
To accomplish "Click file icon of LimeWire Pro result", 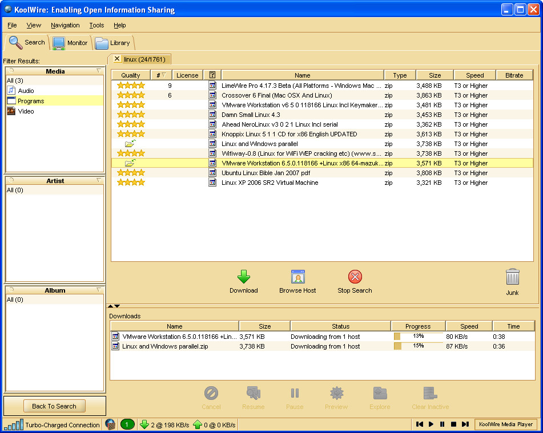I will tap(212, 85).
